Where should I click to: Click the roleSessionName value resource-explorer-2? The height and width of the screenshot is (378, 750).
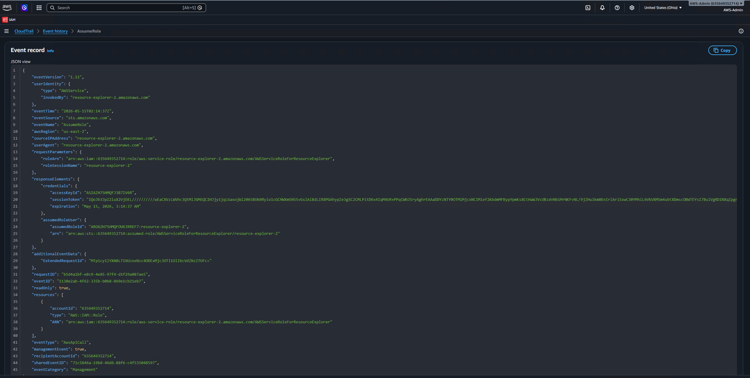tap(108, 166)
